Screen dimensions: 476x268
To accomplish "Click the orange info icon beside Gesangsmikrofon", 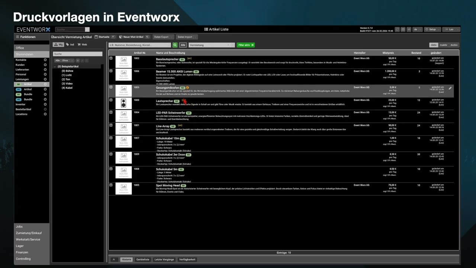I will [187, 88].
